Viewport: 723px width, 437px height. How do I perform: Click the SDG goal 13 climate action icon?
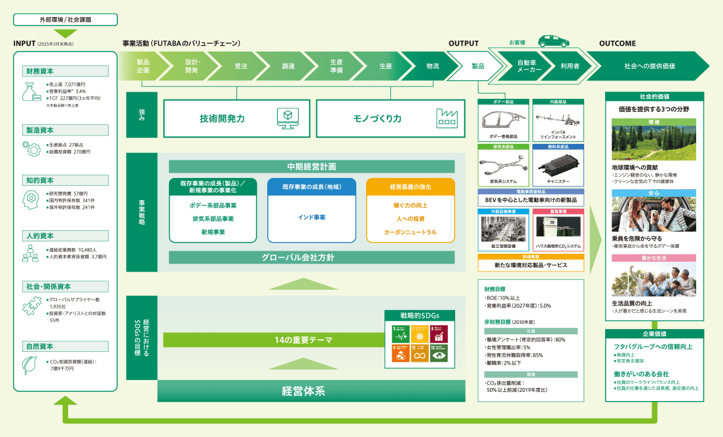pyautogui.click(x=439, y=353)
